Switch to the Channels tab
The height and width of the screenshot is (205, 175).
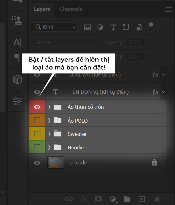pos(71,9)
